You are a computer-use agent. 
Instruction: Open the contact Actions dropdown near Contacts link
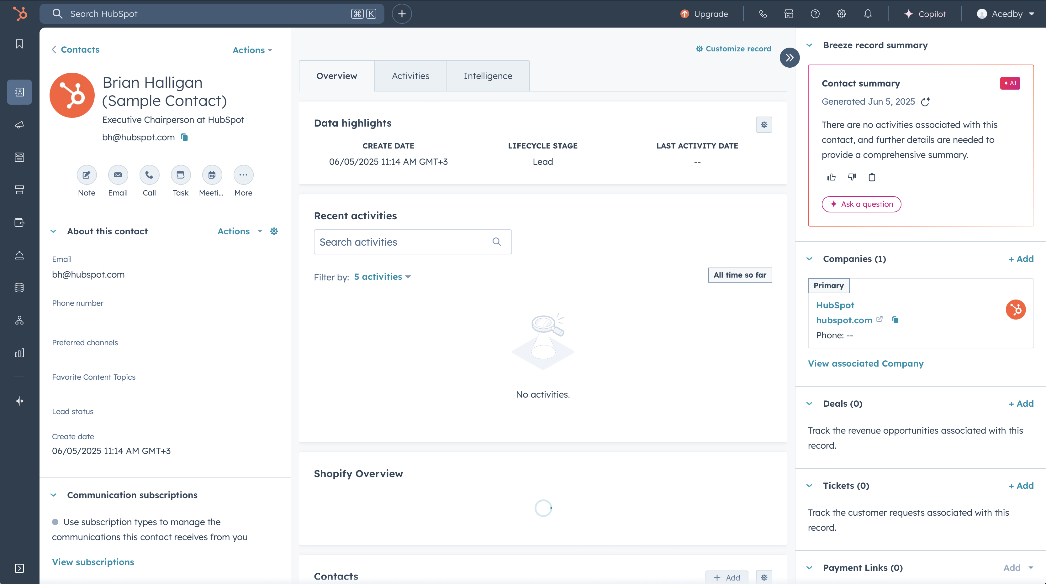click(x=252, y=50)
